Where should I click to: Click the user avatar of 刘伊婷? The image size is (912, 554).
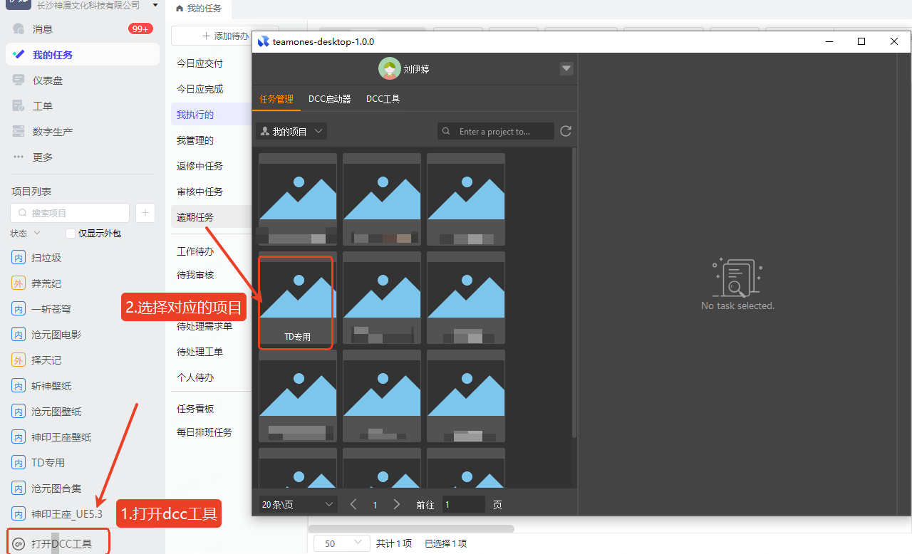tap(389, 68)
